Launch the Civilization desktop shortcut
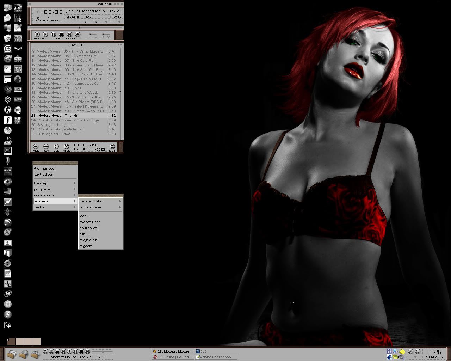The height and width of the screenshot is (361, 451). point(18,38)
